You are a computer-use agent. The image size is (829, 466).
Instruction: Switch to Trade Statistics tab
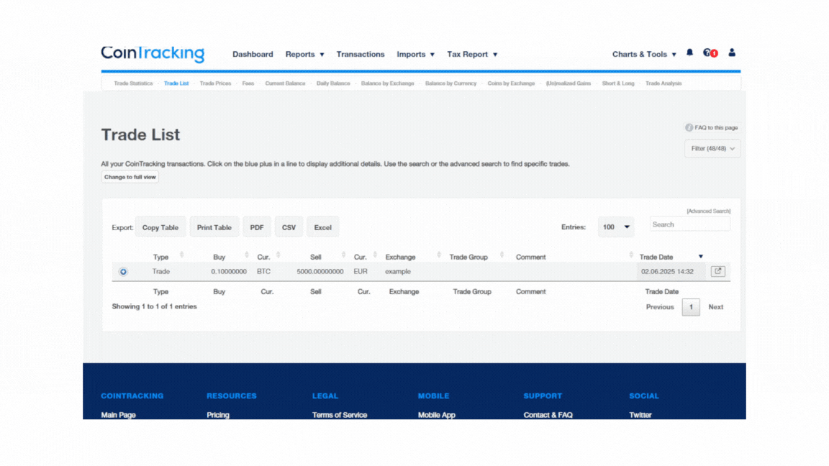133,83
